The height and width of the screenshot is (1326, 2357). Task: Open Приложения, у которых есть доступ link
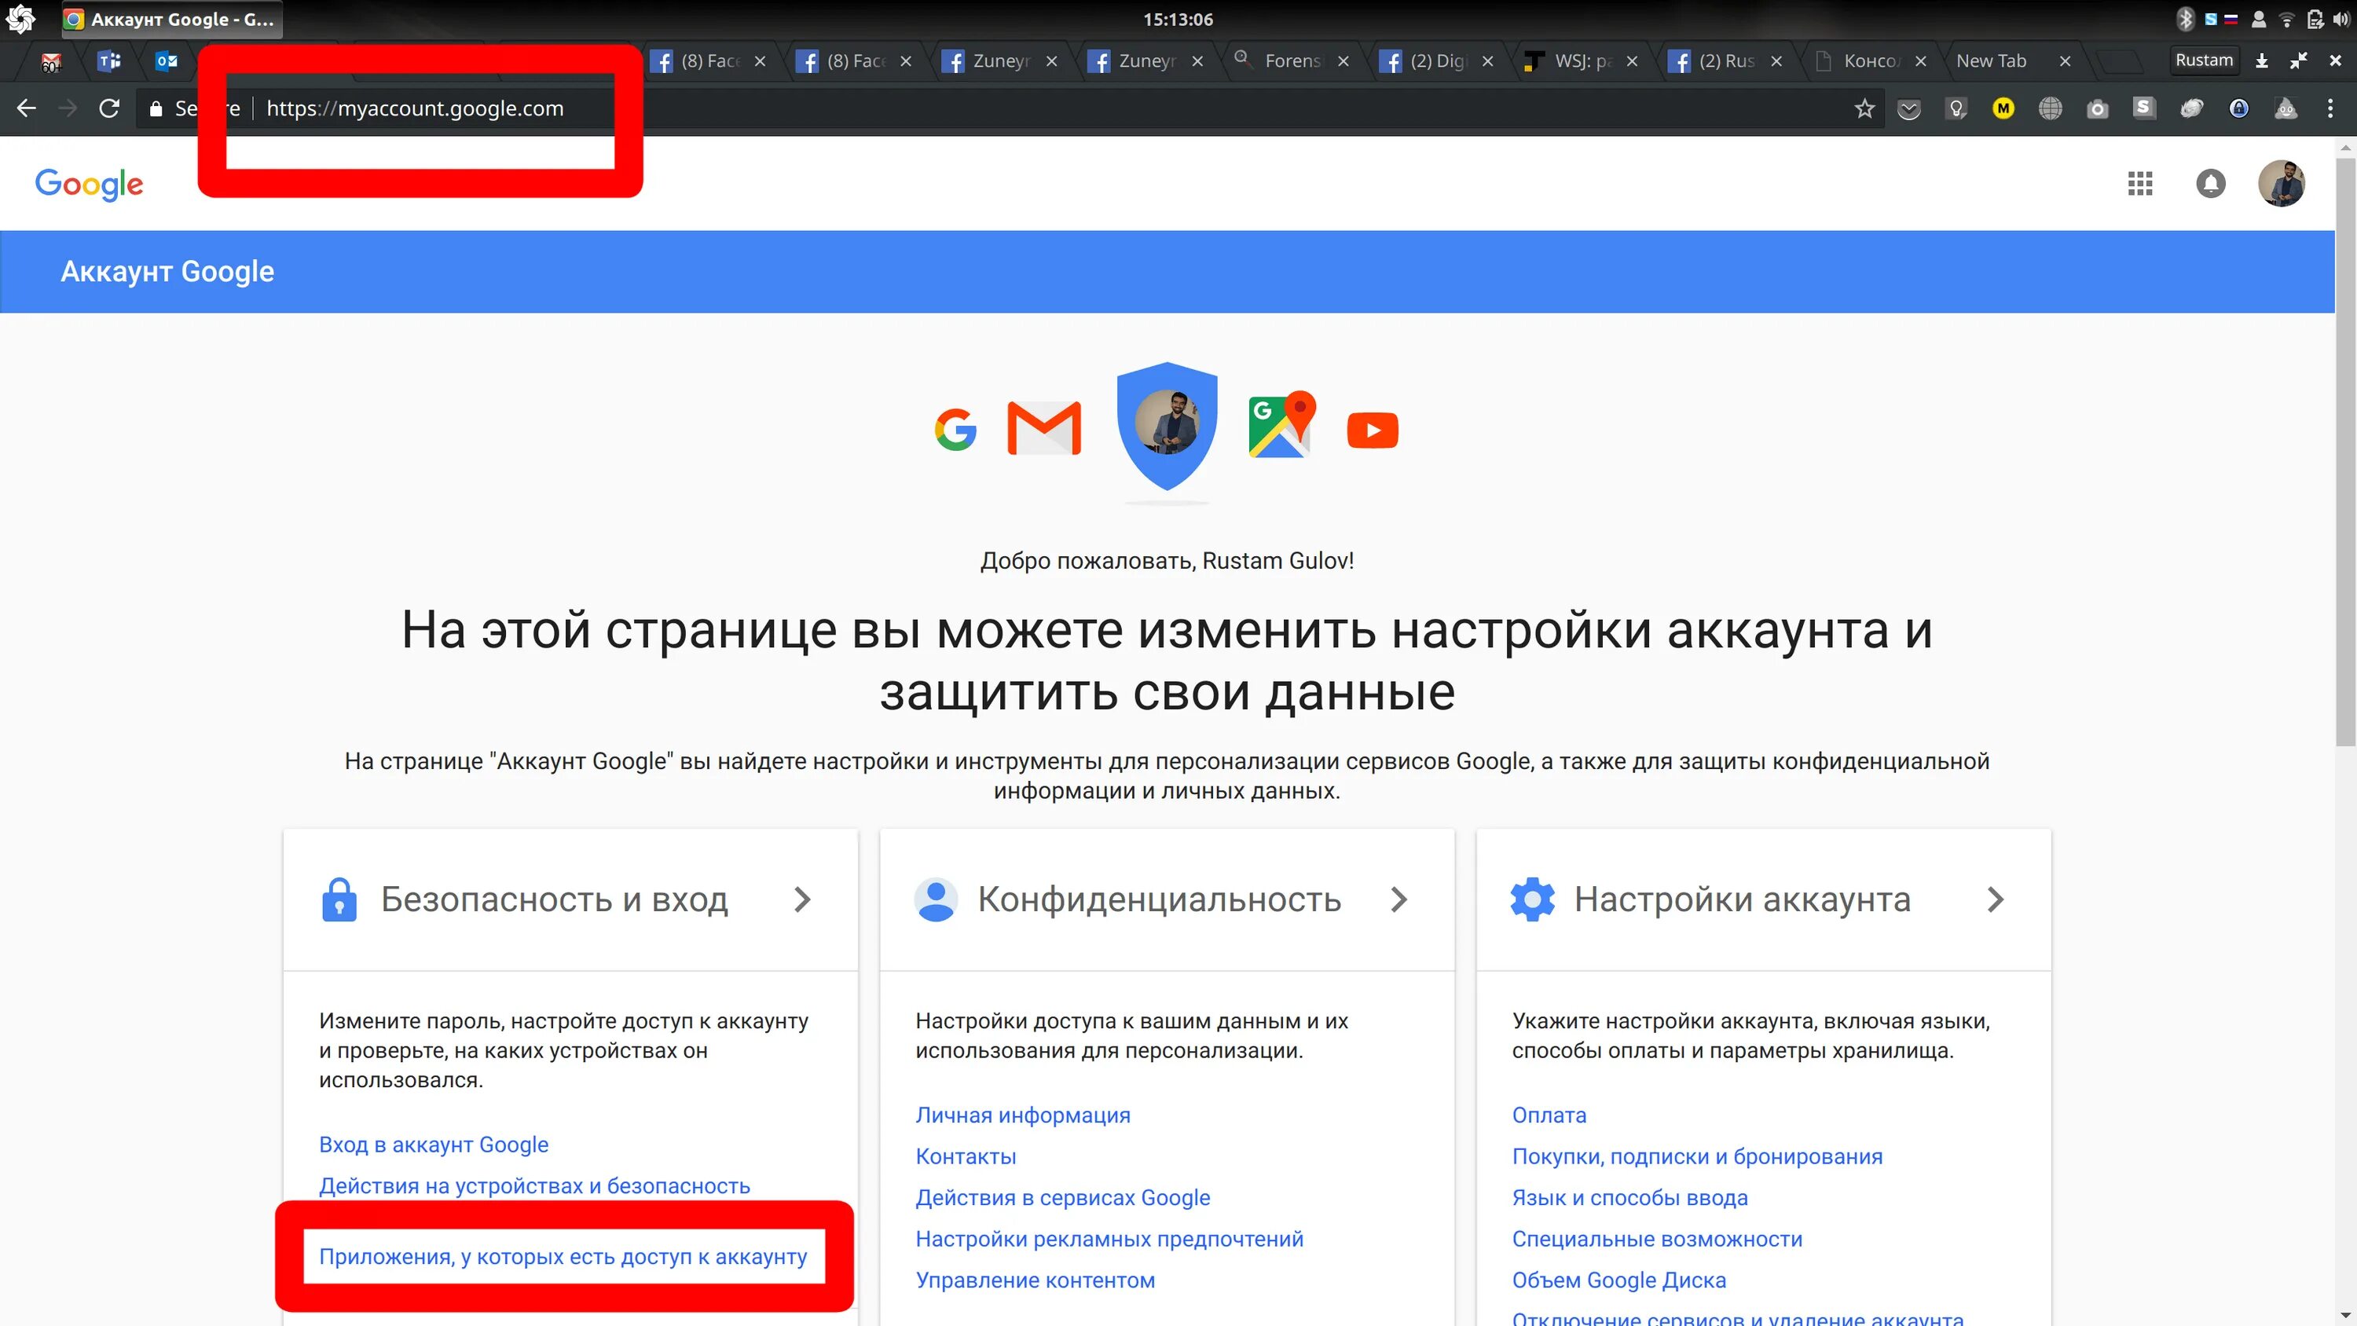pos(563,1256)
